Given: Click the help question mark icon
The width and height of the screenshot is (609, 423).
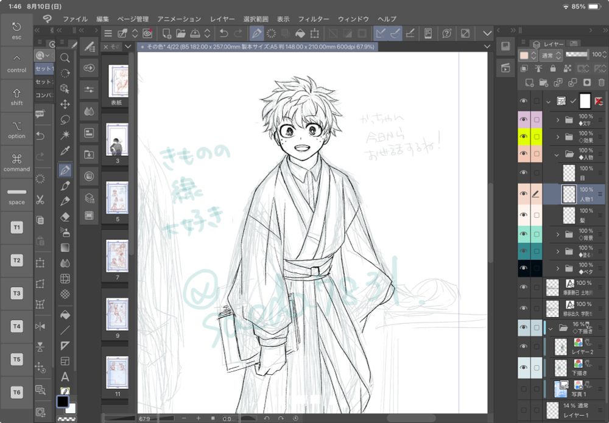Looking at the screenshot, I should coord(446,33).
